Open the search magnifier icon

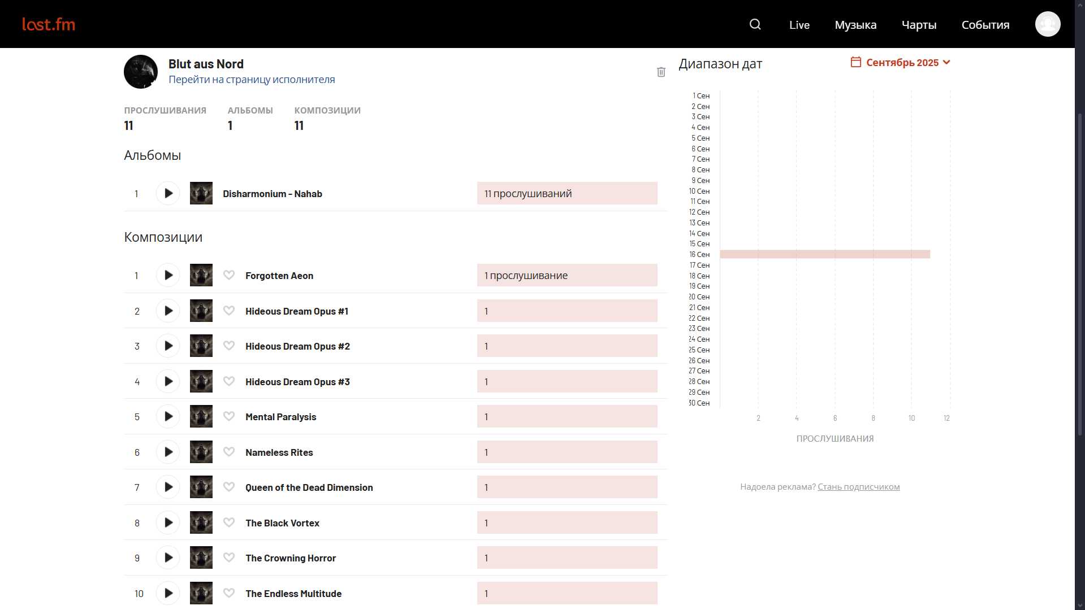point(755,24)
